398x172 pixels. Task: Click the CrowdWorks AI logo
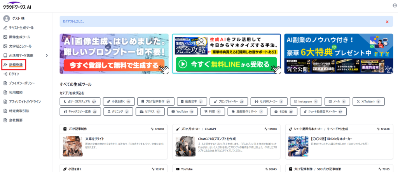[17, 5]
